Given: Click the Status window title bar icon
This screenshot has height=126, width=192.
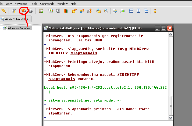Looking at the screenshot, I should click(46, 28).
